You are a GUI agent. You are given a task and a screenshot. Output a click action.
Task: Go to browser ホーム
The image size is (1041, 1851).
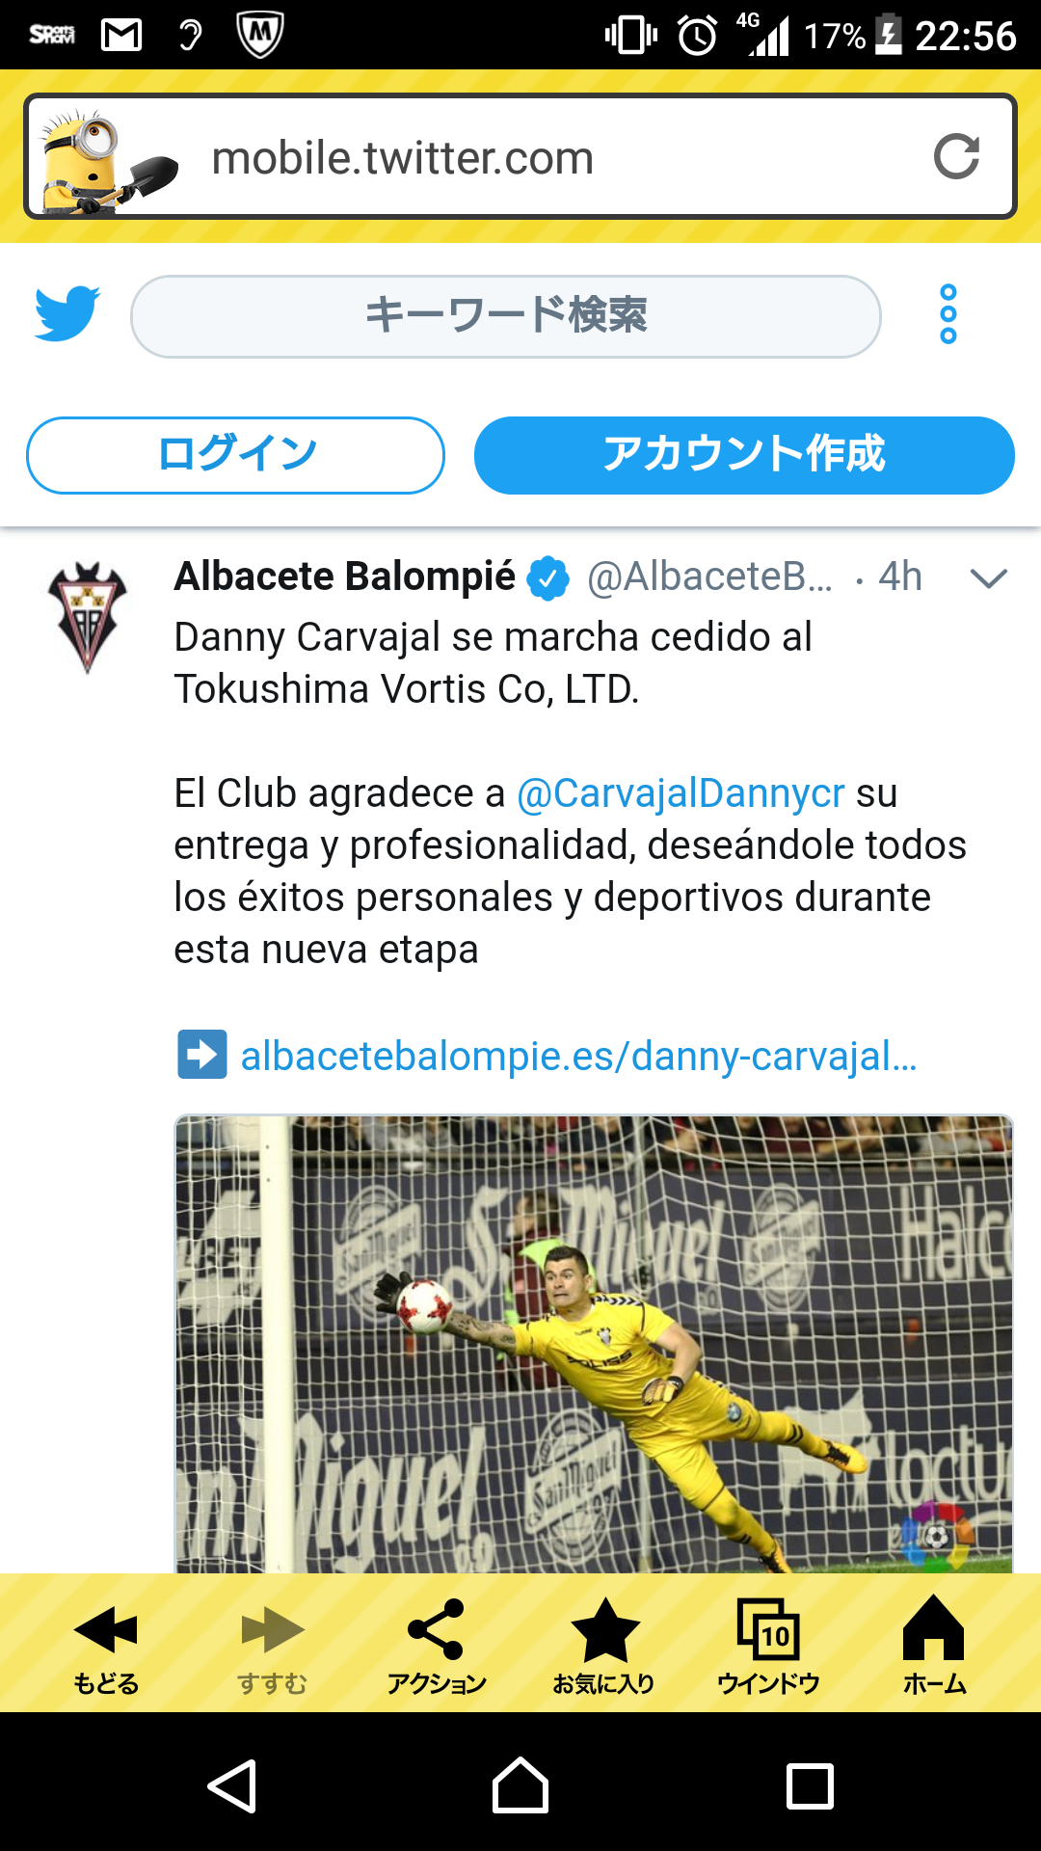click(934, 1647)
